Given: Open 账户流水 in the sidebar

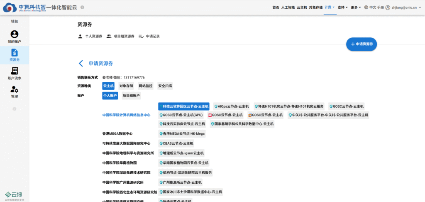Looking at the screenshot, I should (15, 74).
